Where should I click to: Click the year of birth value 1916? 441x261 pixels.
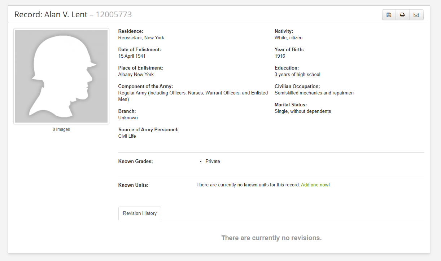280,56
